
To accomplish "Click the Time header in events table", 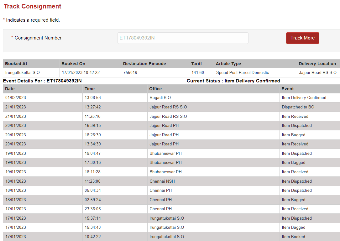I will [x=90, y=89].
